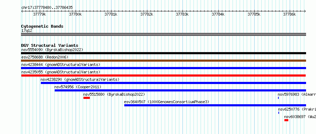Open the nsv4238444 (gnomADStructuralVariants) label
This screenshot has height=134, width=316.
pos(61,65)
